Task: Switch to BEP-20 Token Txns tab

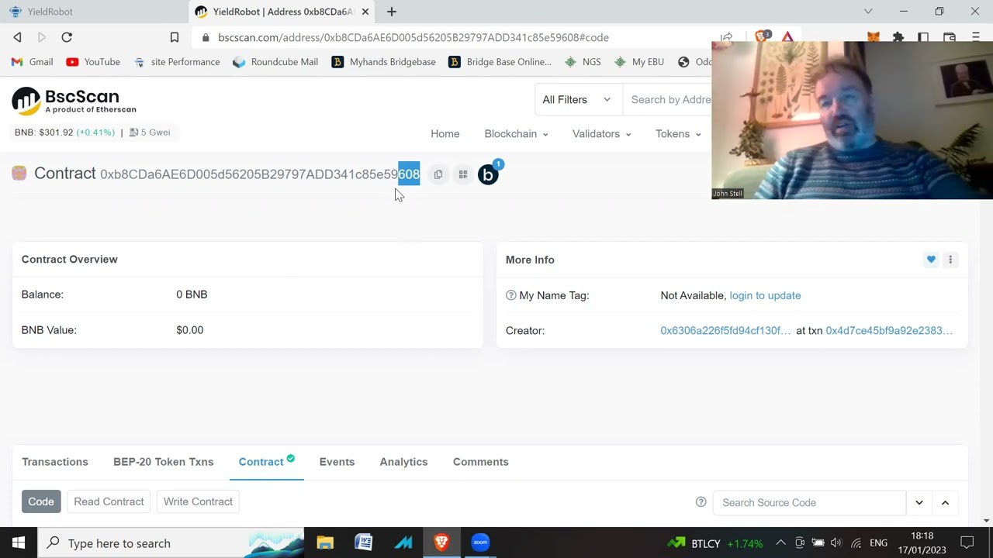Action: [164, 462]
